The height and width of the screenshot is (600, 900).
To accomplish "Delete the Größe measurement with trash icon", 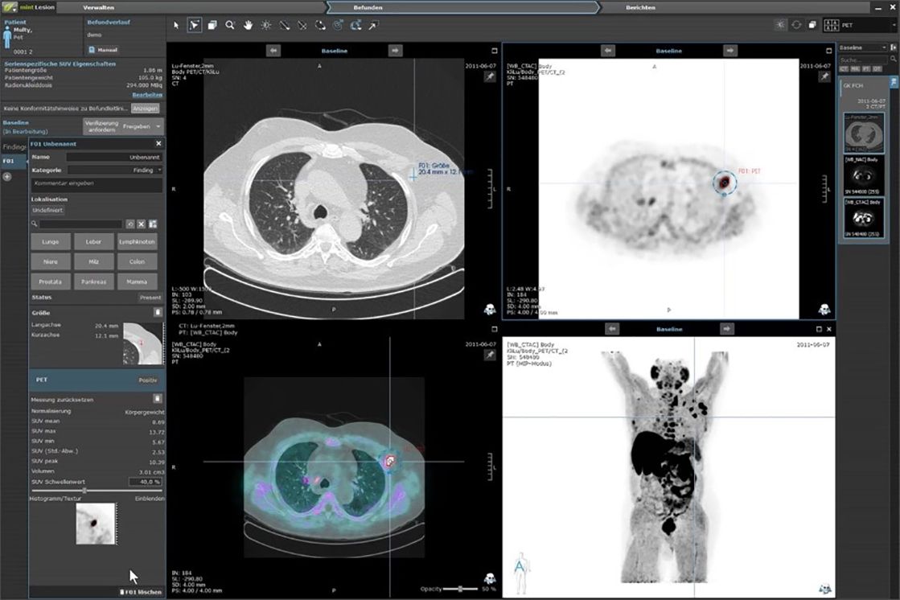I will coord(158,311).
